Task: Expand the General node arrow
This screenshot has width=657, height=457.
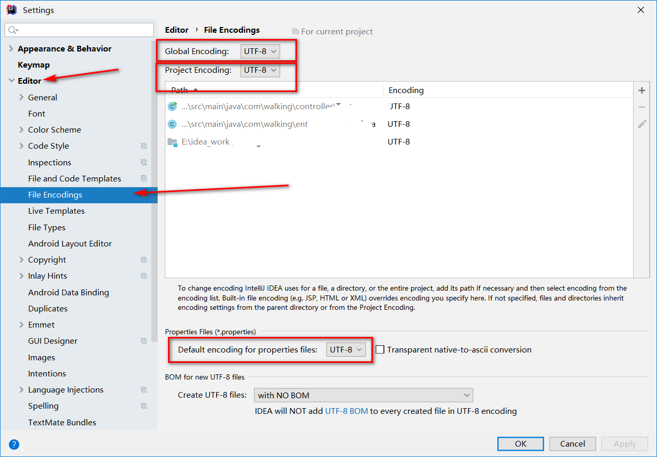Action: (x=21, y=97)
